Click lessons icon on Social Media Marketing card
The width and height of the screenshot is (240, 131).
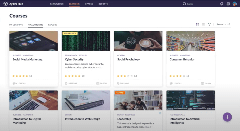tap(14, 83)
